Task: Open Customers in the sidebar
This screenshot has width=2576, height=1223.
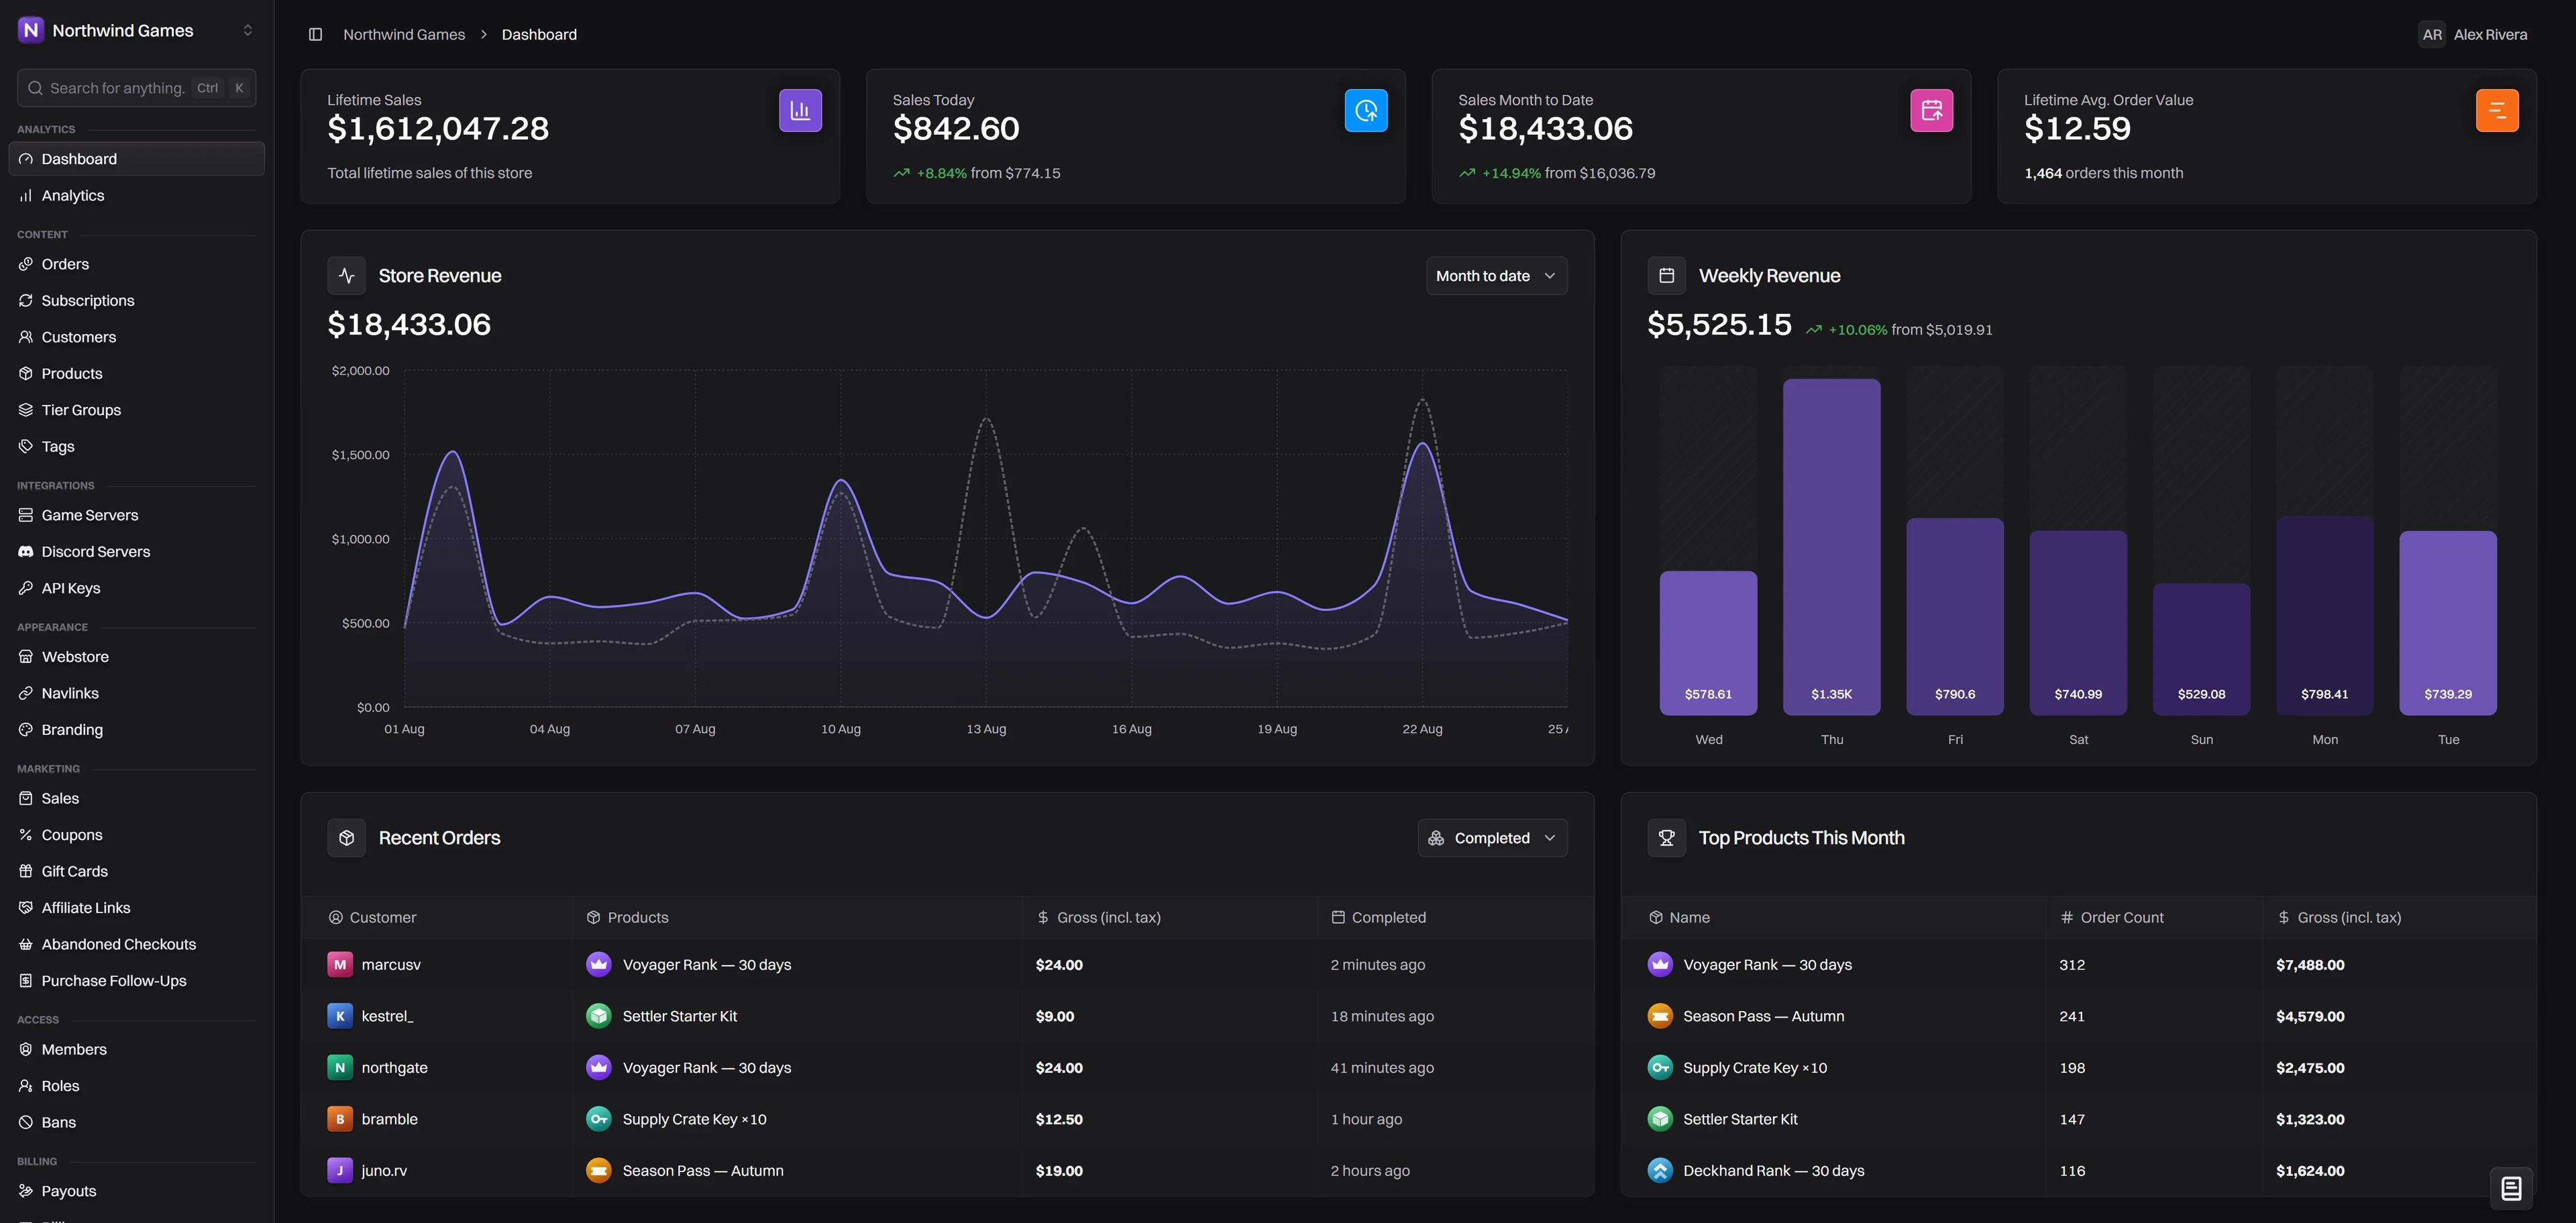Action: [x=136, y=337]
